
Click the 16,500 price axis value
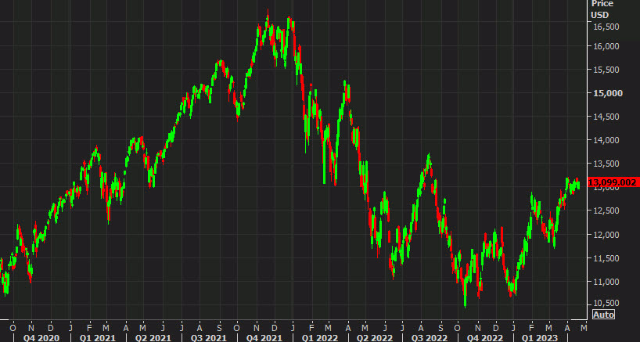(x=606, y=27)
